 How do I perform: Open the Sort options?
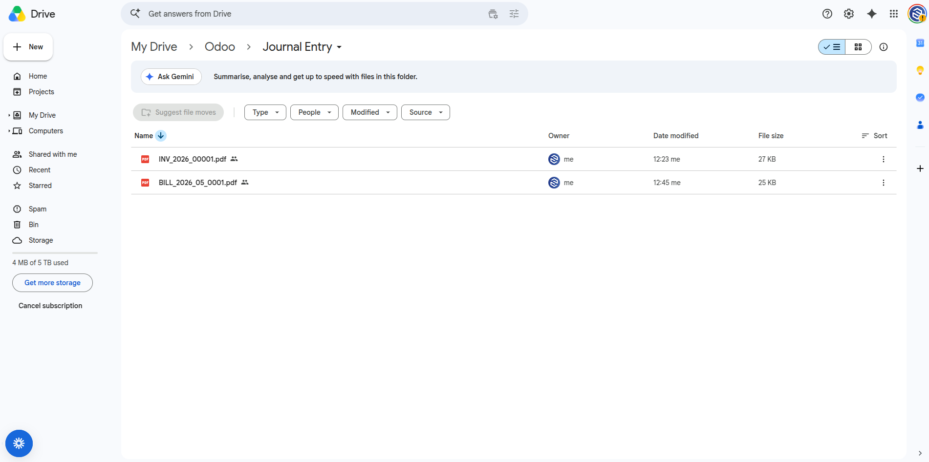point(875,136)
